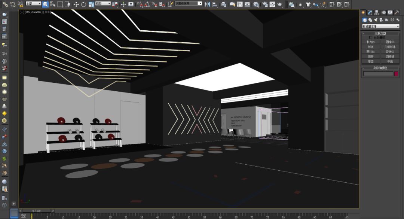404x219 pixels.
Task: Click the Select Object arrow tool
Action: [x=45, y=4]
